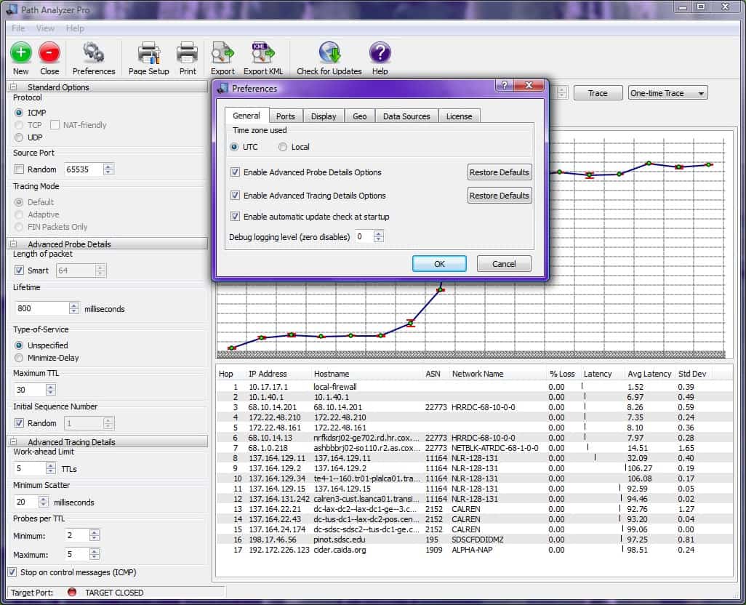Select Minimize-Delay type-of-service
This screenshot has height=605, width=746.
(x=19, y=358)
